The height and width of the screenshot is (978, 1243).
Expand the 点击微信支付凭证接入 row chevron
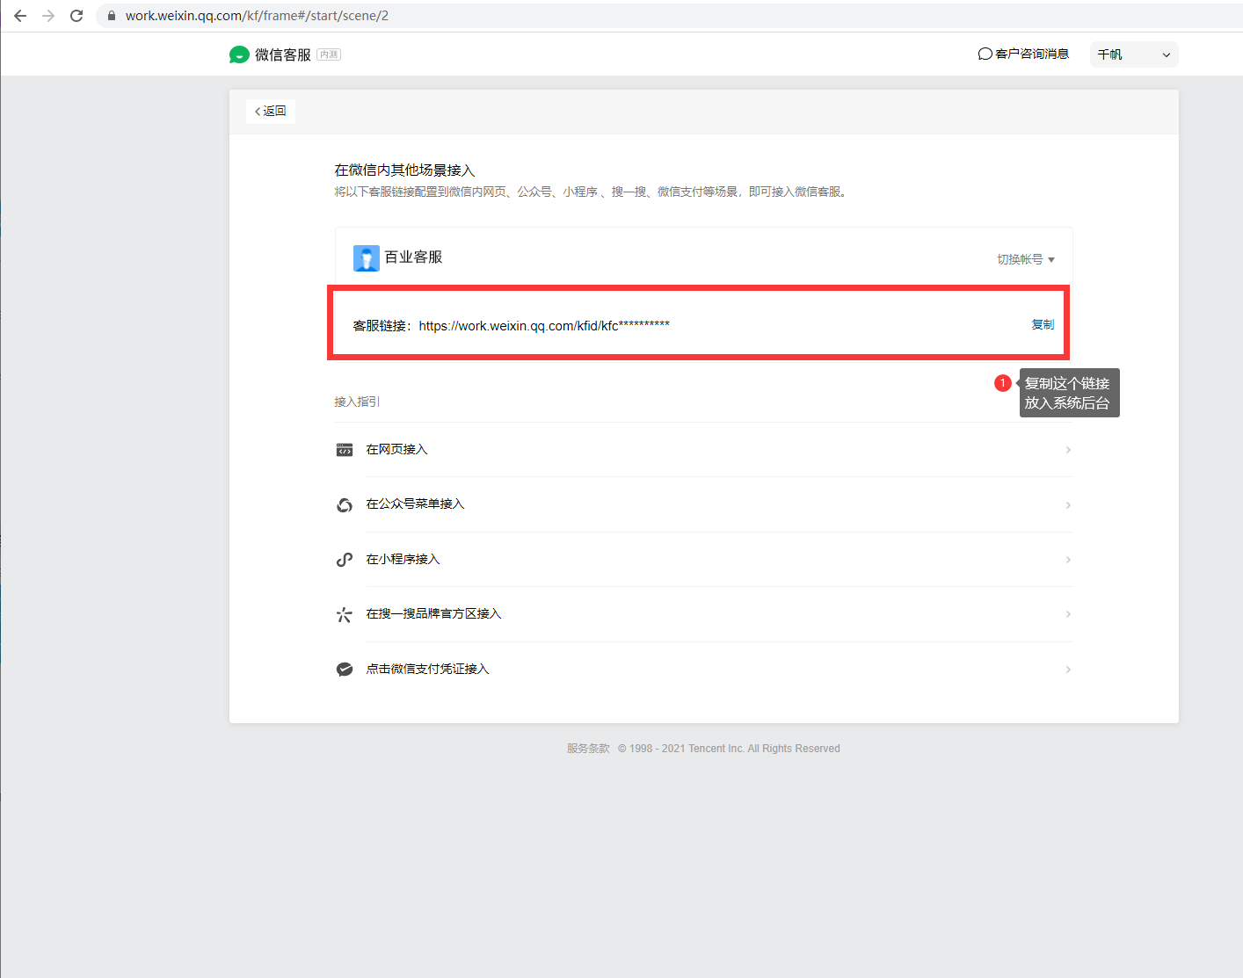(x=1068, y=670)
